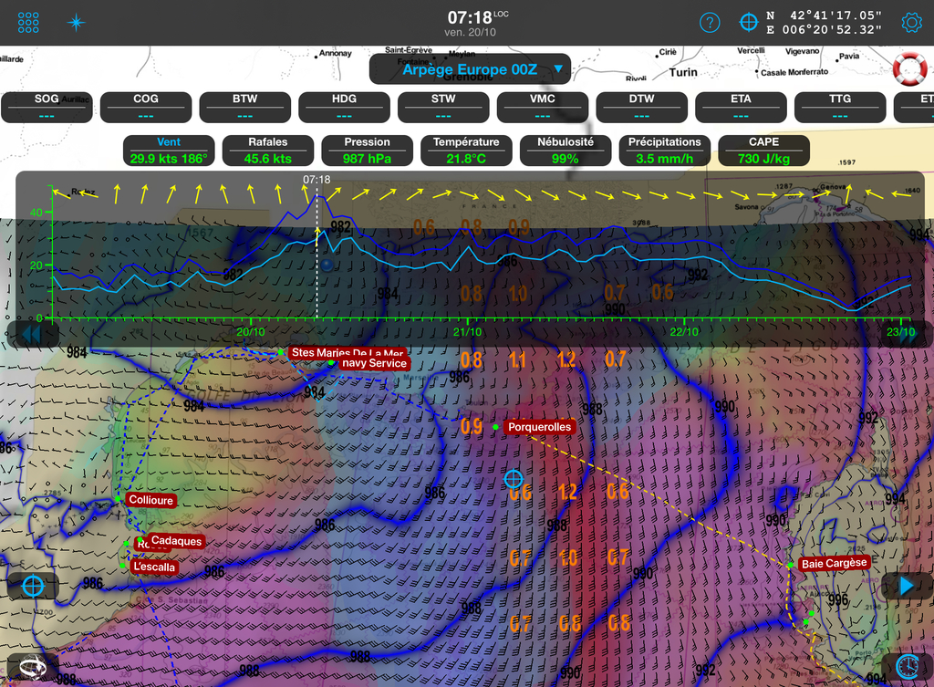Tap the navy Service waypoint label
This screenshot has height=687, width=934.
pos(374,363)
